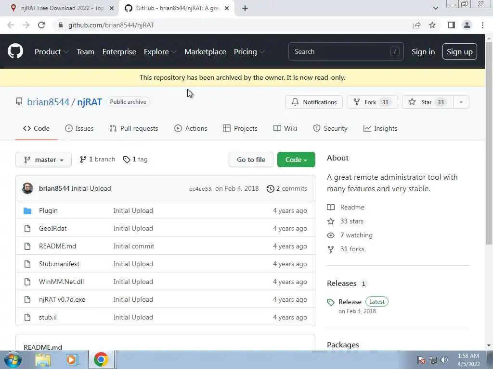The height and width of the screenshot is (369, 493).
Task: Reload the page with the refresh icon
Action: pyautogui.click(x=41, y=25)
